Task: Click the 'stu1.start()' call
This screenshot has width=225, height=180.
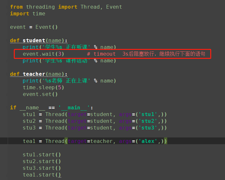Action: 42,154
